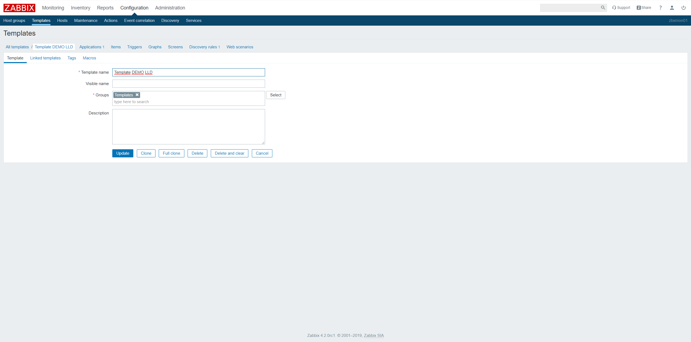The width and height of the screenshot is (691, 342).
Task: Remove the Templates group tag
Action: coord(137,95)
